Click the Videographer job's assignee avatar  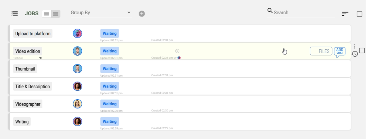click(77, 104)
